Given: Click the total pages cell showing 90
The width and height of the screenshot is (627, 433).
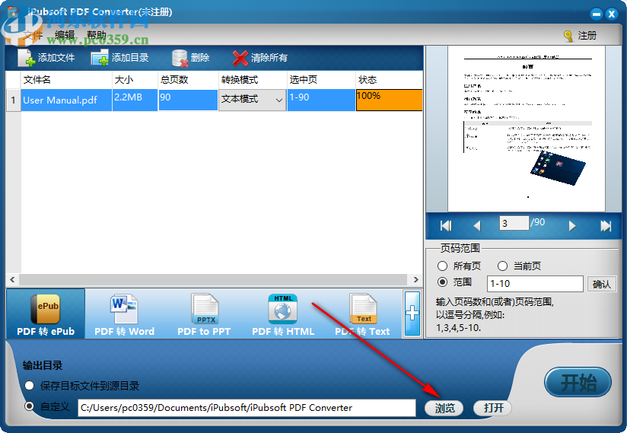Looking at the screenshot, I should [x=188, y=100].
